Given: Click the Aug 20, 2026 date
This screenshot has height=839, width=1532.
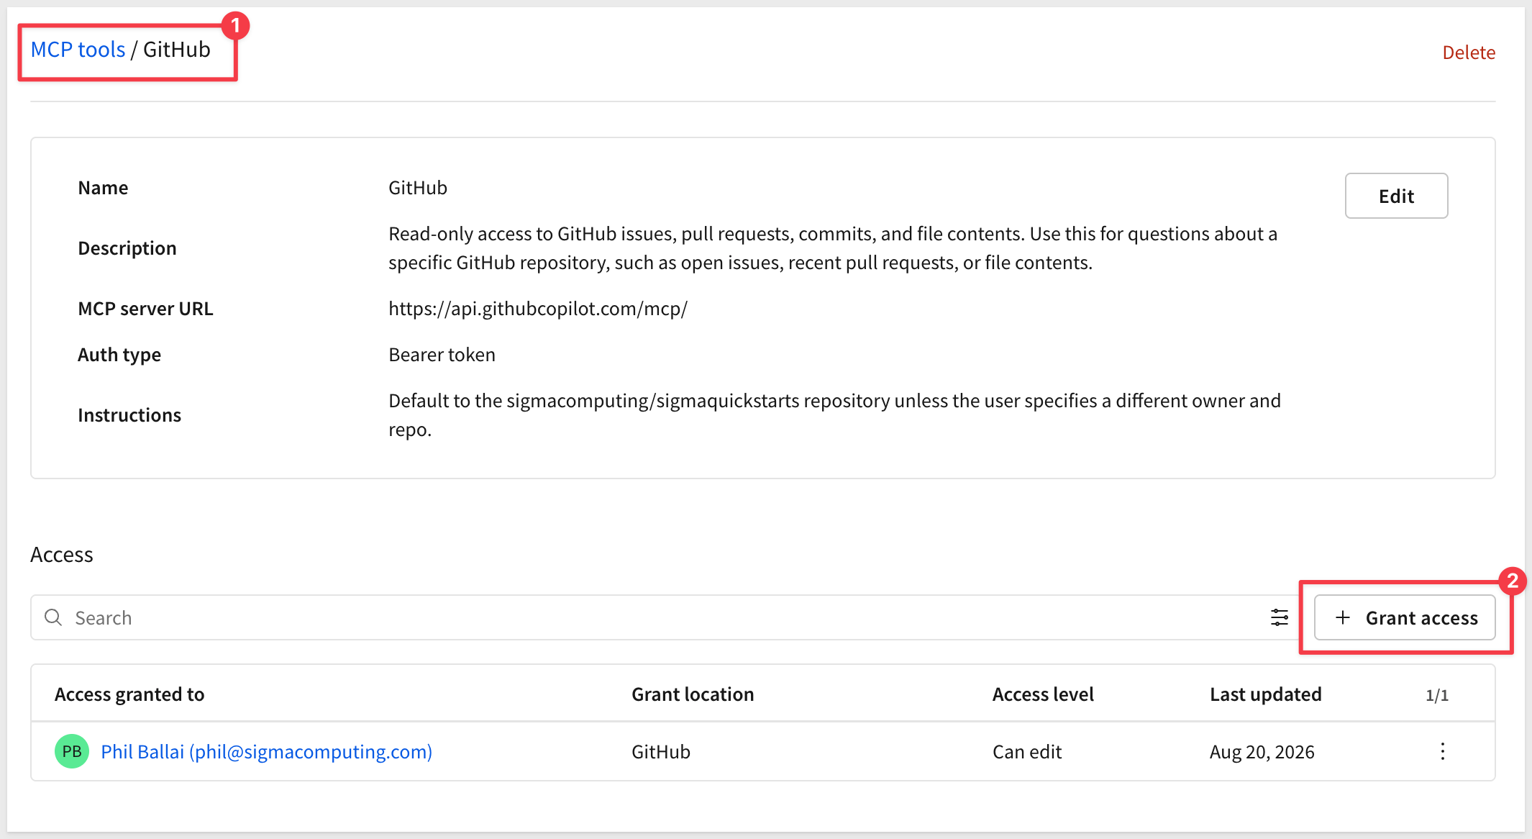Looking at the screenshot, I should click(1262, 752).
